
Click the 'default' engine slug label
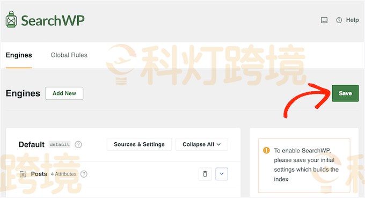click(x=60, y=144)
